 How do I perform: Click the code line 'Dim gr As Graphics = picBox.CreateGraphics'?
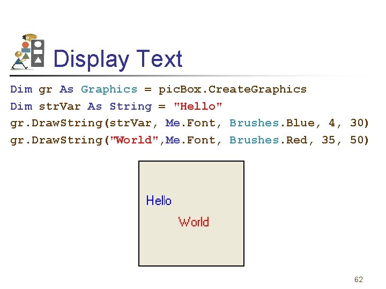[x=158, y=89]
